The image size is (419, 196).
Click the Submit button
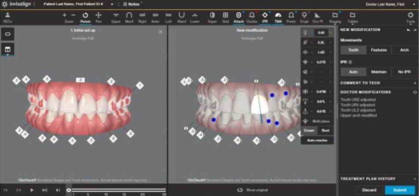(x=400, y=190)
